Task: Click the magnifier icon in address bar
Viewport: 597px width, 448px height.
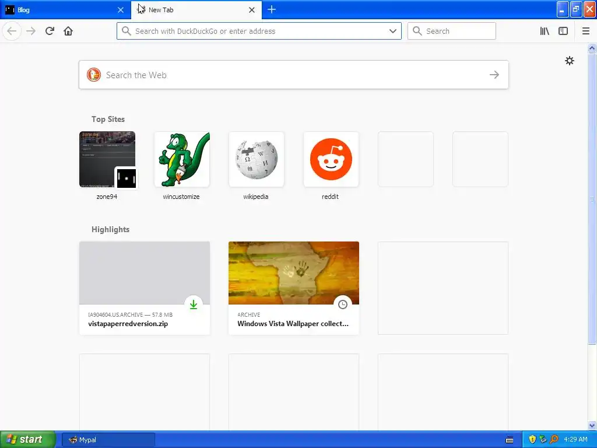Action: [126, 31]
